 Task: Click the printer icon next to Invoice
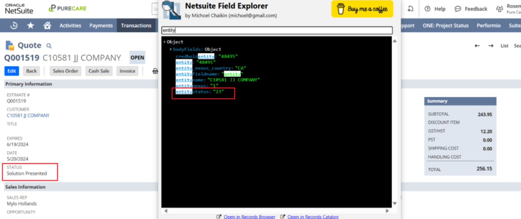click(x=155, y=71)
